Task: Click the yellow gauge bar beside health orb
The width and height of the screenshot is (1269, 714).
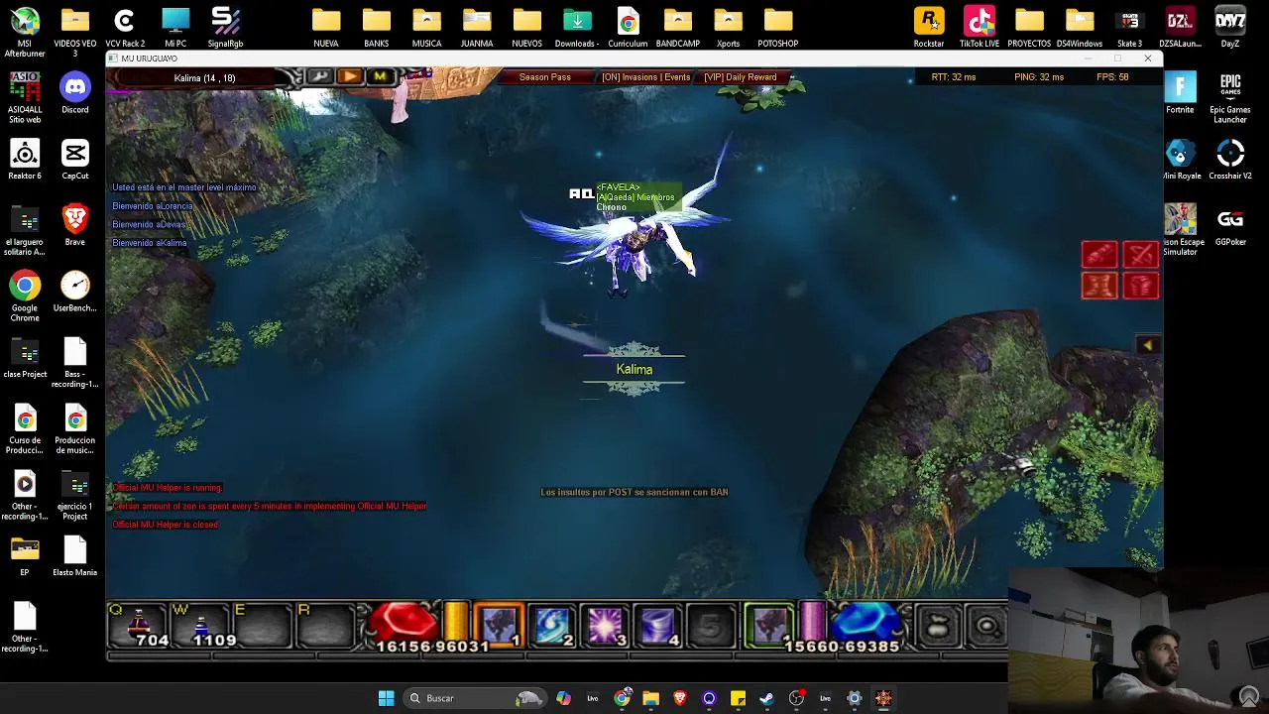Action: coord(454,622)
